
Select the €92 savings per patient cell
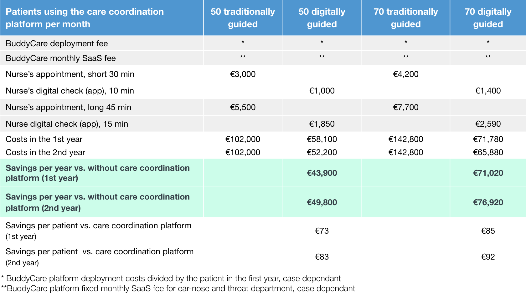488,257
